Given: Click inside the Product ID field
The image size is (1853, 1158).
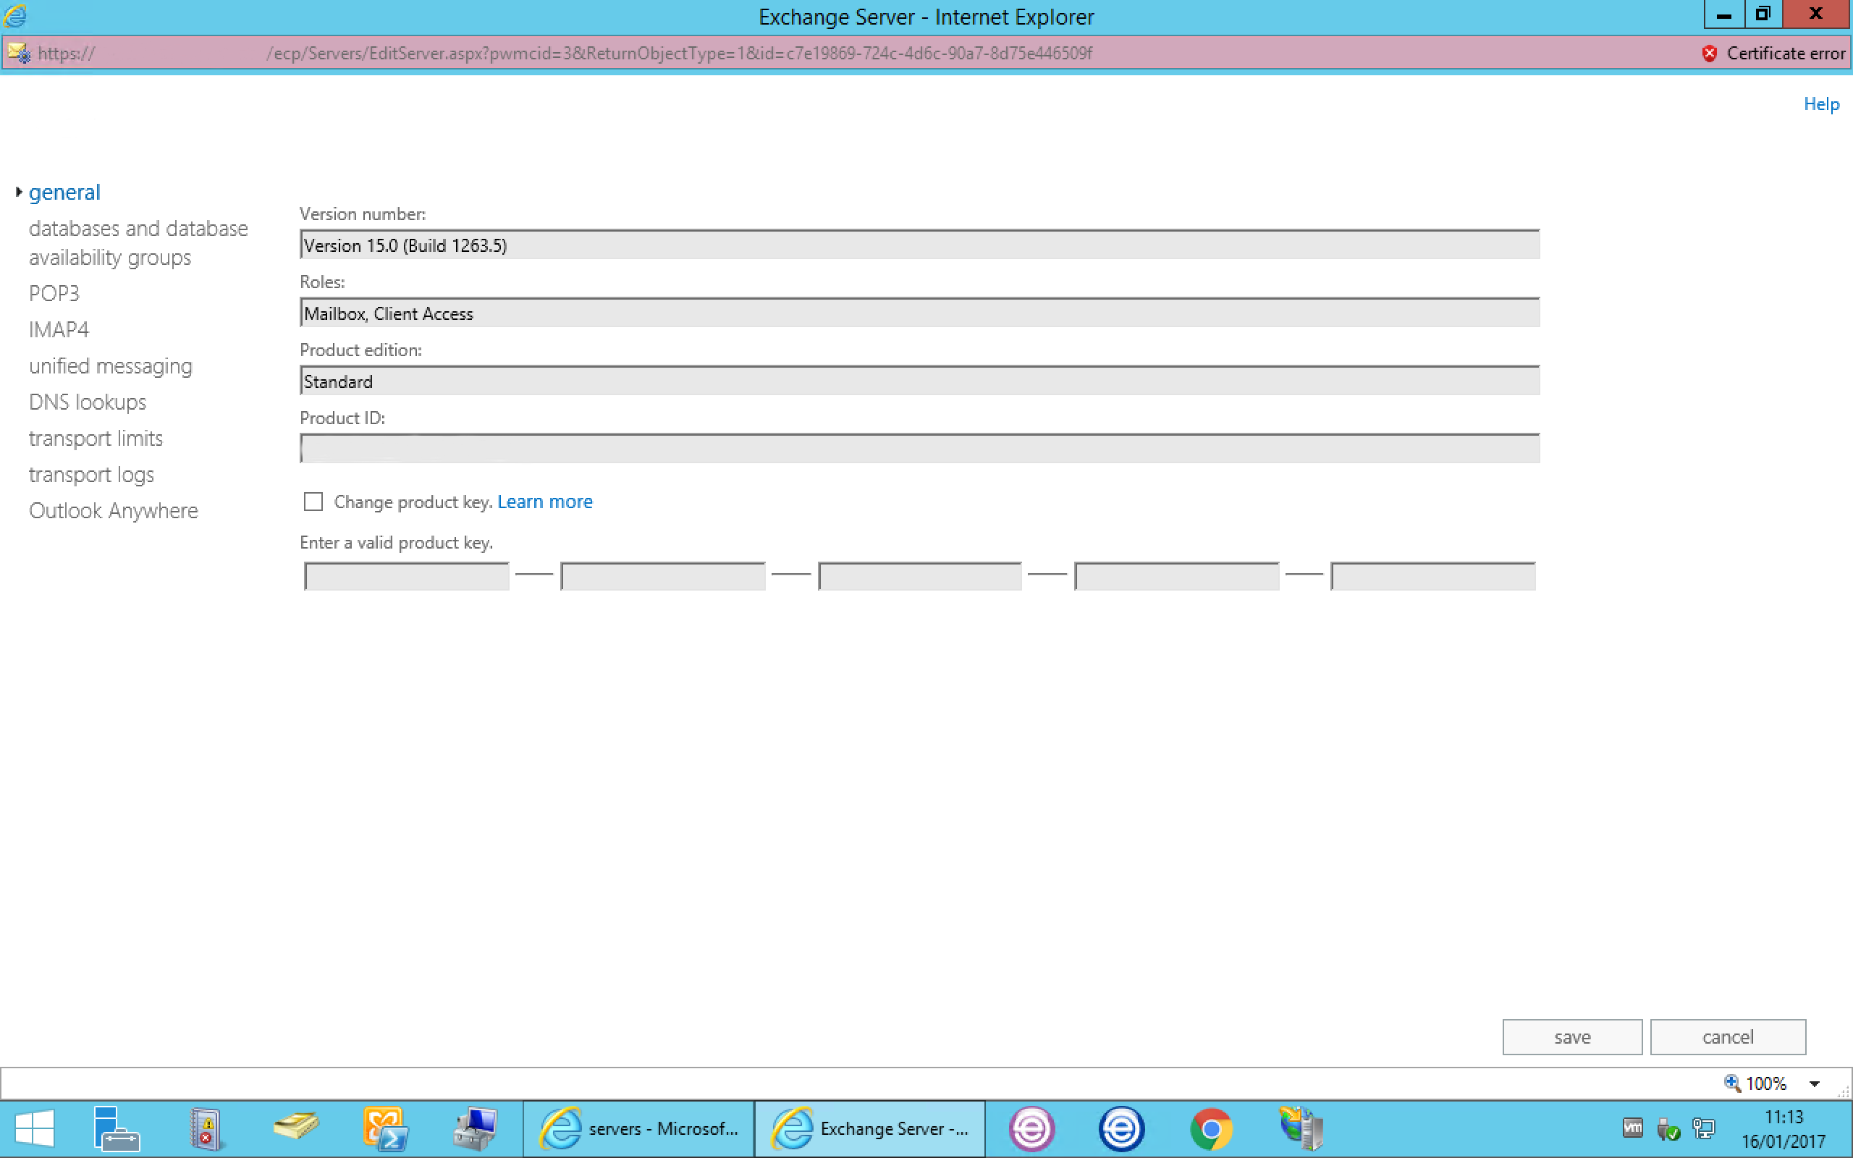Looking at the screenshot, I should pos(919,448).
